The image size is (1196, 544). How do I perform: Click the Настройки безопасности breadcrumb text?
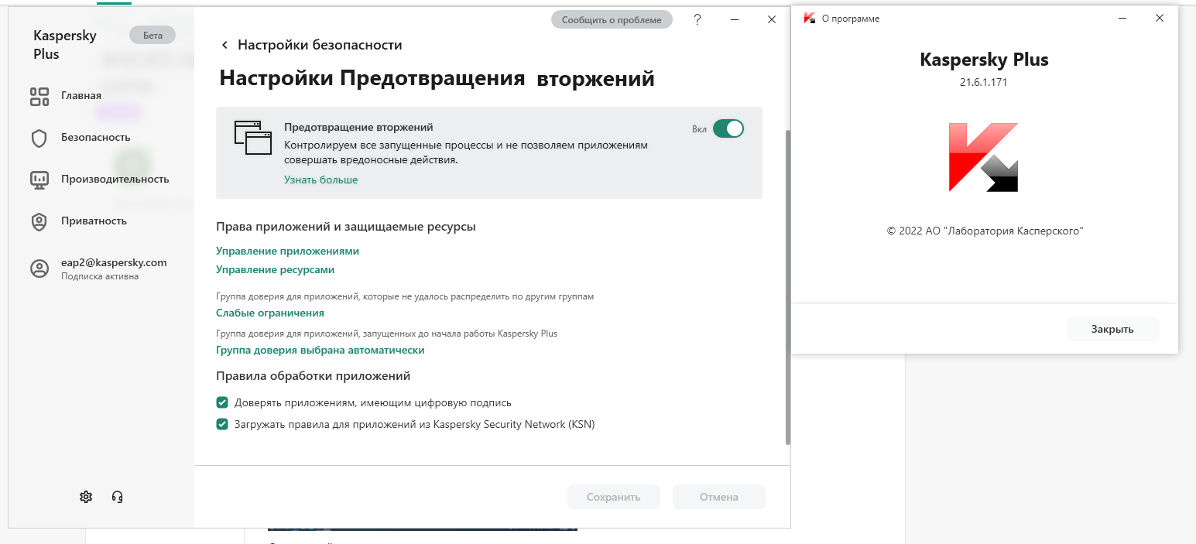[320, 45]
